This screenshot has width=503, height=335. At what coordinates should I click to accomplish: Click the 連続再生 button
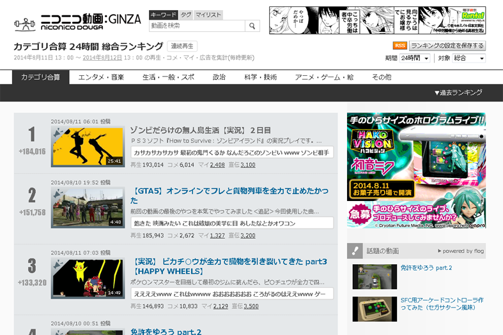[182, 46]
